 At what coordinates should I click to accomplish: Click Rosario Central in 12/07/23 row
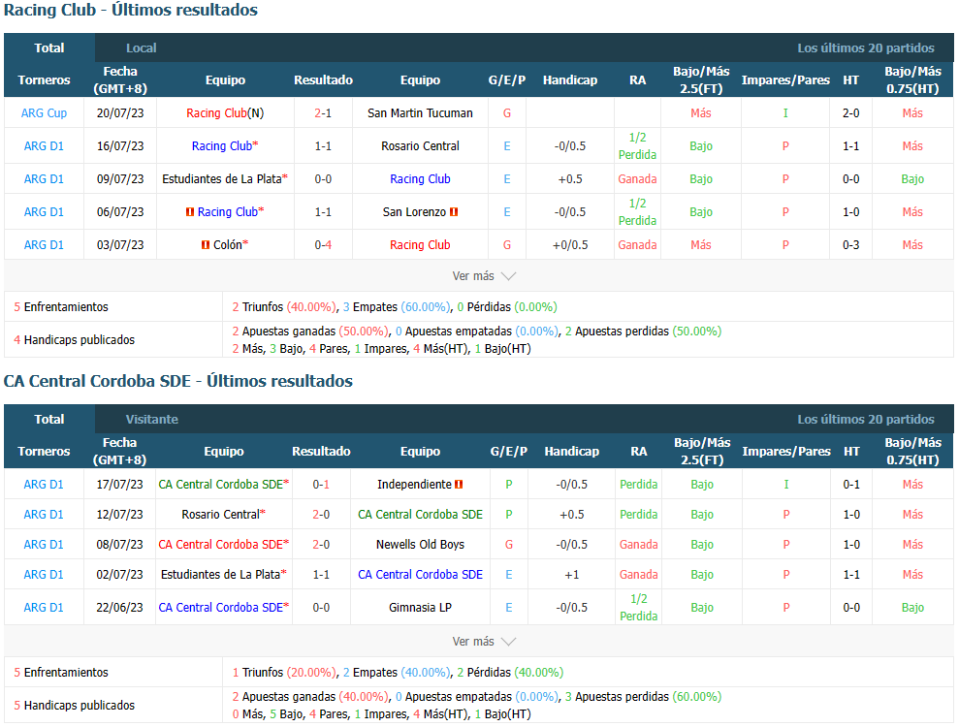tap(221, 514)
